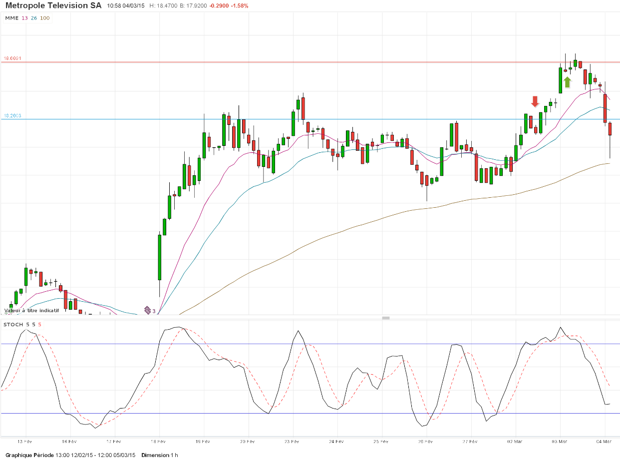Grab the panel splitter handle above STOCH
620x460 pixels.
[385, 318]
